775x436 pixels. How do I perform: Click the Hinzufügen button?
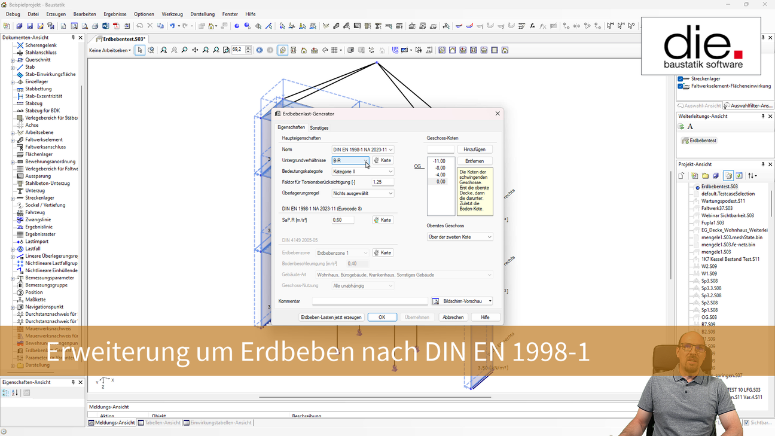tap(474, 150)
